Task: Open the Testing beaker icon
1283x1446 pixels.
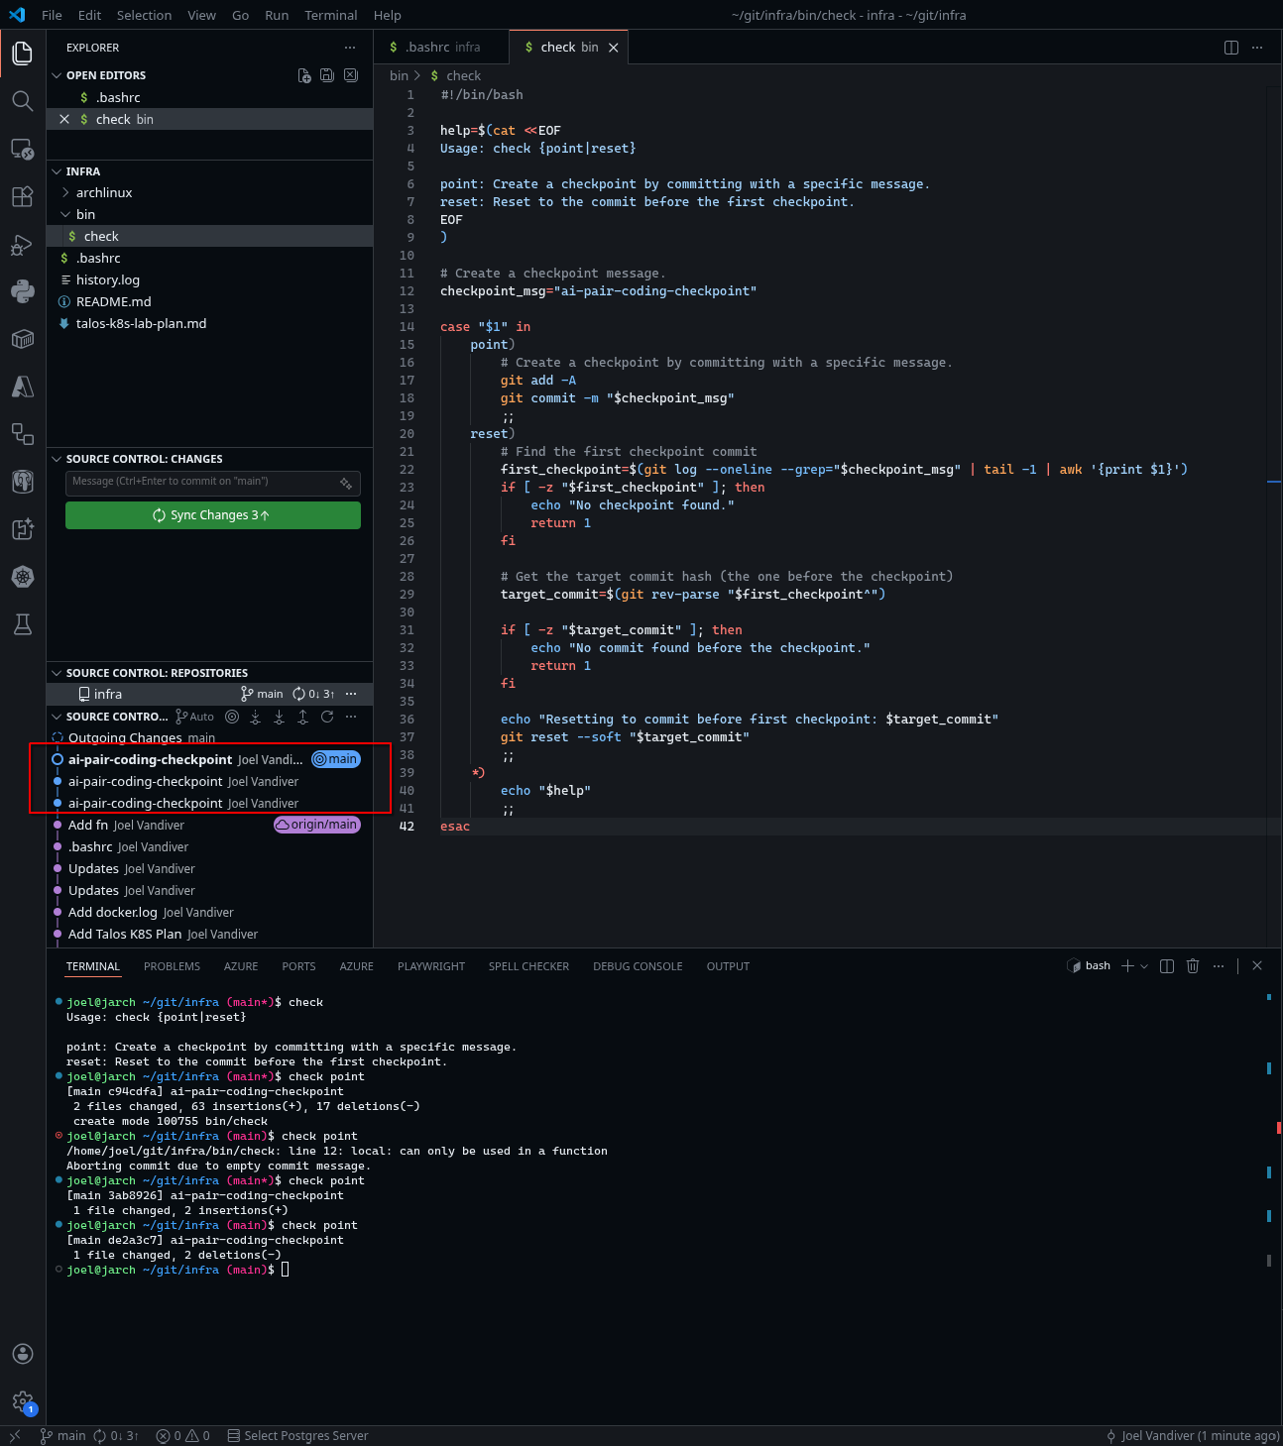Action: pos(22,624)
